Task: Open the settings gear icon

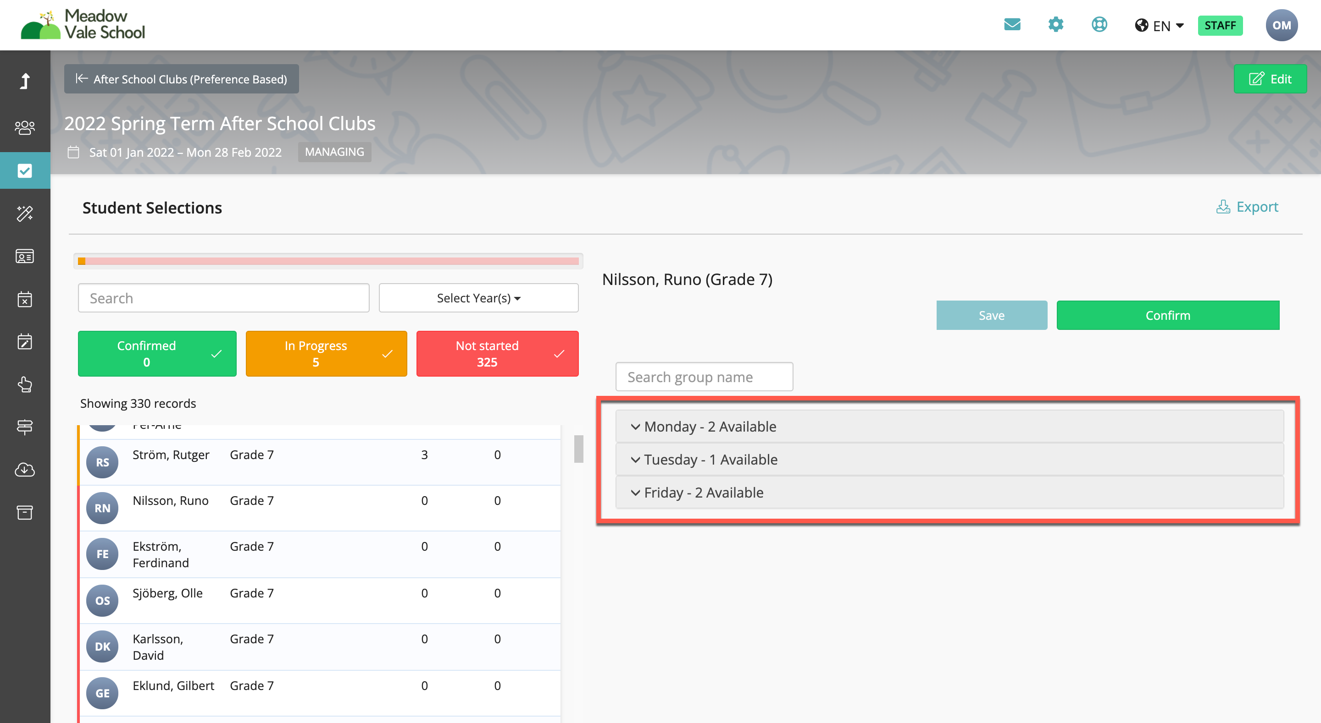Action: click(x=1055, y=25)
